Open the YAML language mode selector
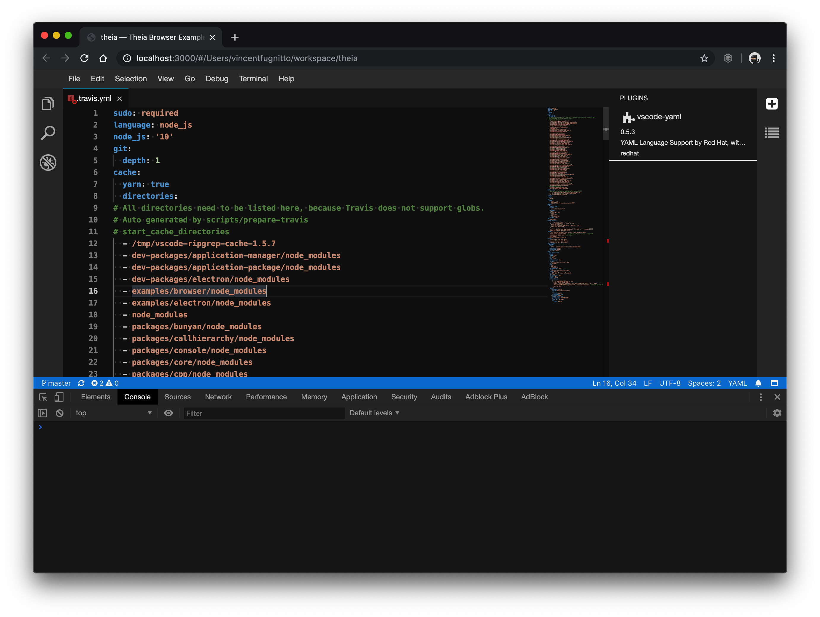The image size is (820, 617). point(737,383)
